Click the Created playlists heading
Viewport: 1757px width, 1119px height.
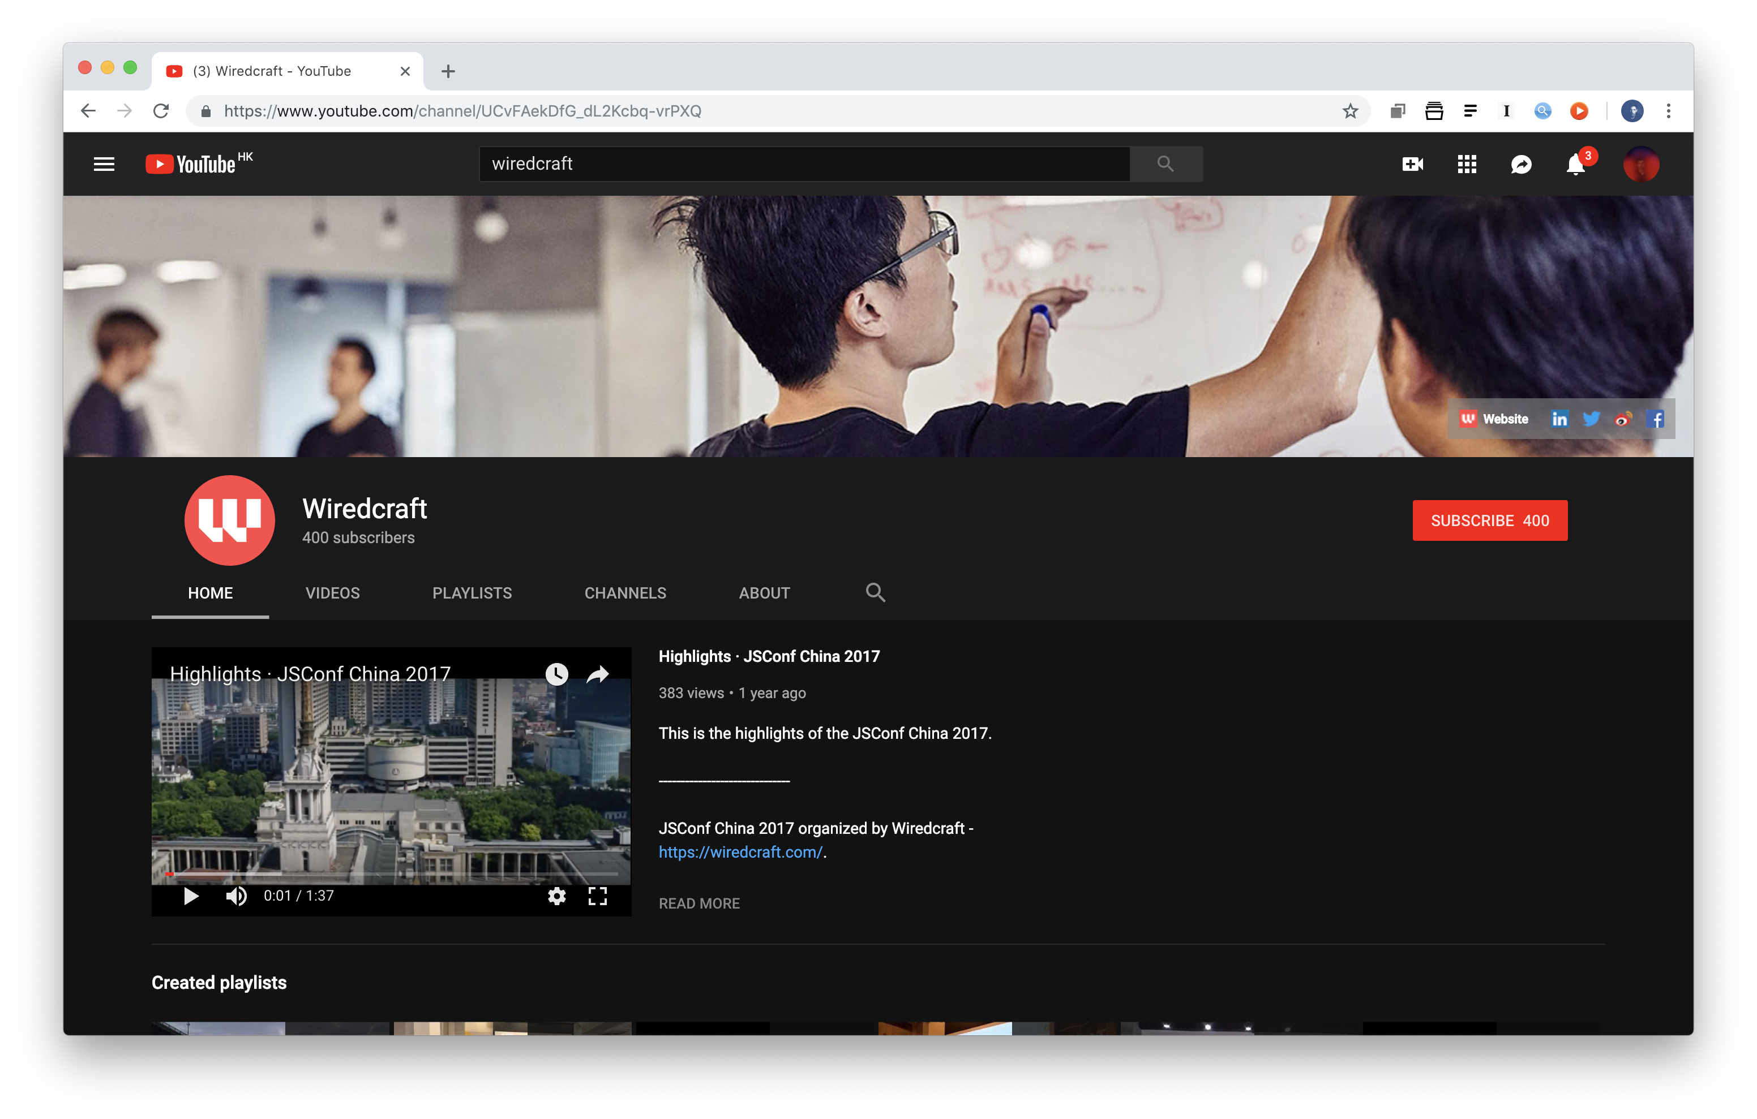(x=219, y=983)
